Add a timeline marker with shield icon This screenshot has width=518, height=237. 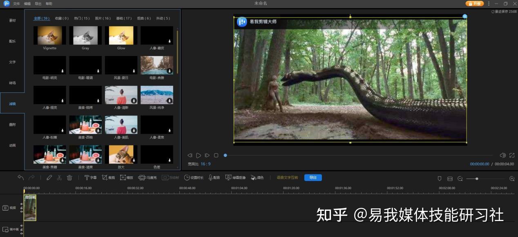click(x=440, y=179)
